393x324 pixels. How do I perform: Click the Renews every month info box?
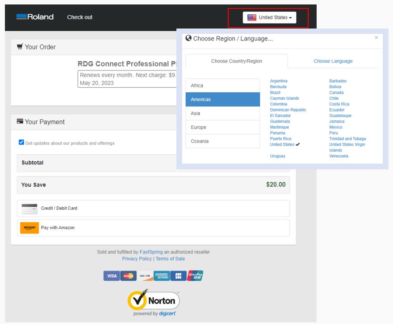pyautogui.click(x=127, y=79)
